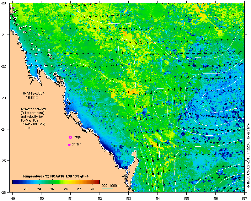Click the 'Argo' legend label
The height and width of the screenshot is (201, 251).
coord(77,137)
